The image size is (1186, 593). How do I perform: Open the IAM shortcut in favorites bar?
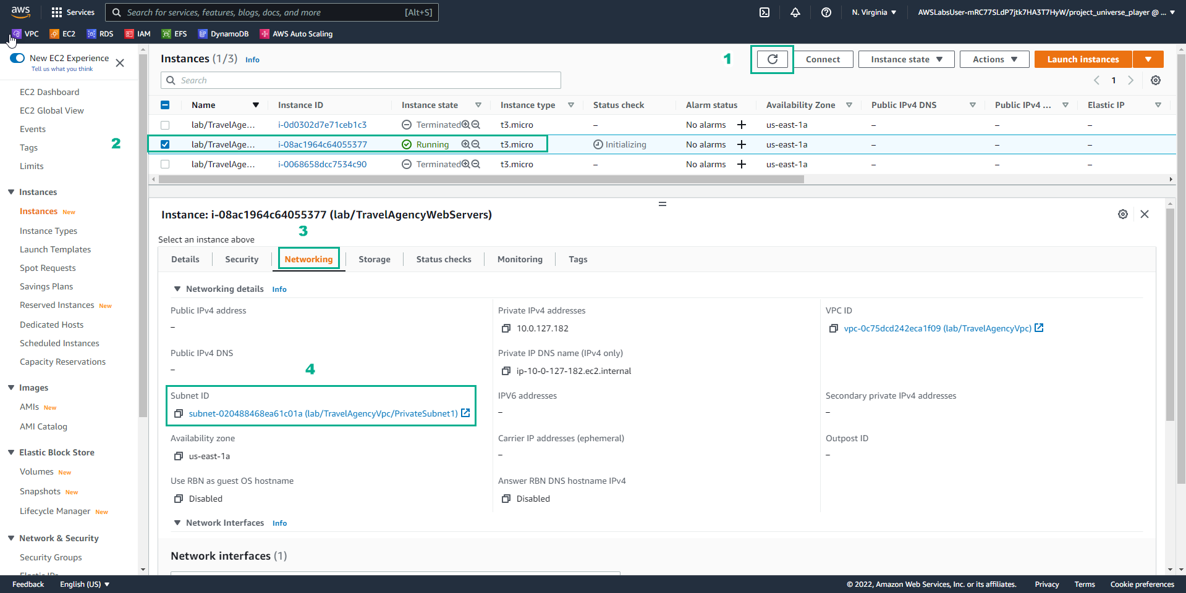pyautogui.click(x=138, y=34)
